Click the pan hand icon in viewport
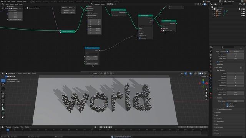This screenshot has width=246, height=138. (x=206, y=93)
